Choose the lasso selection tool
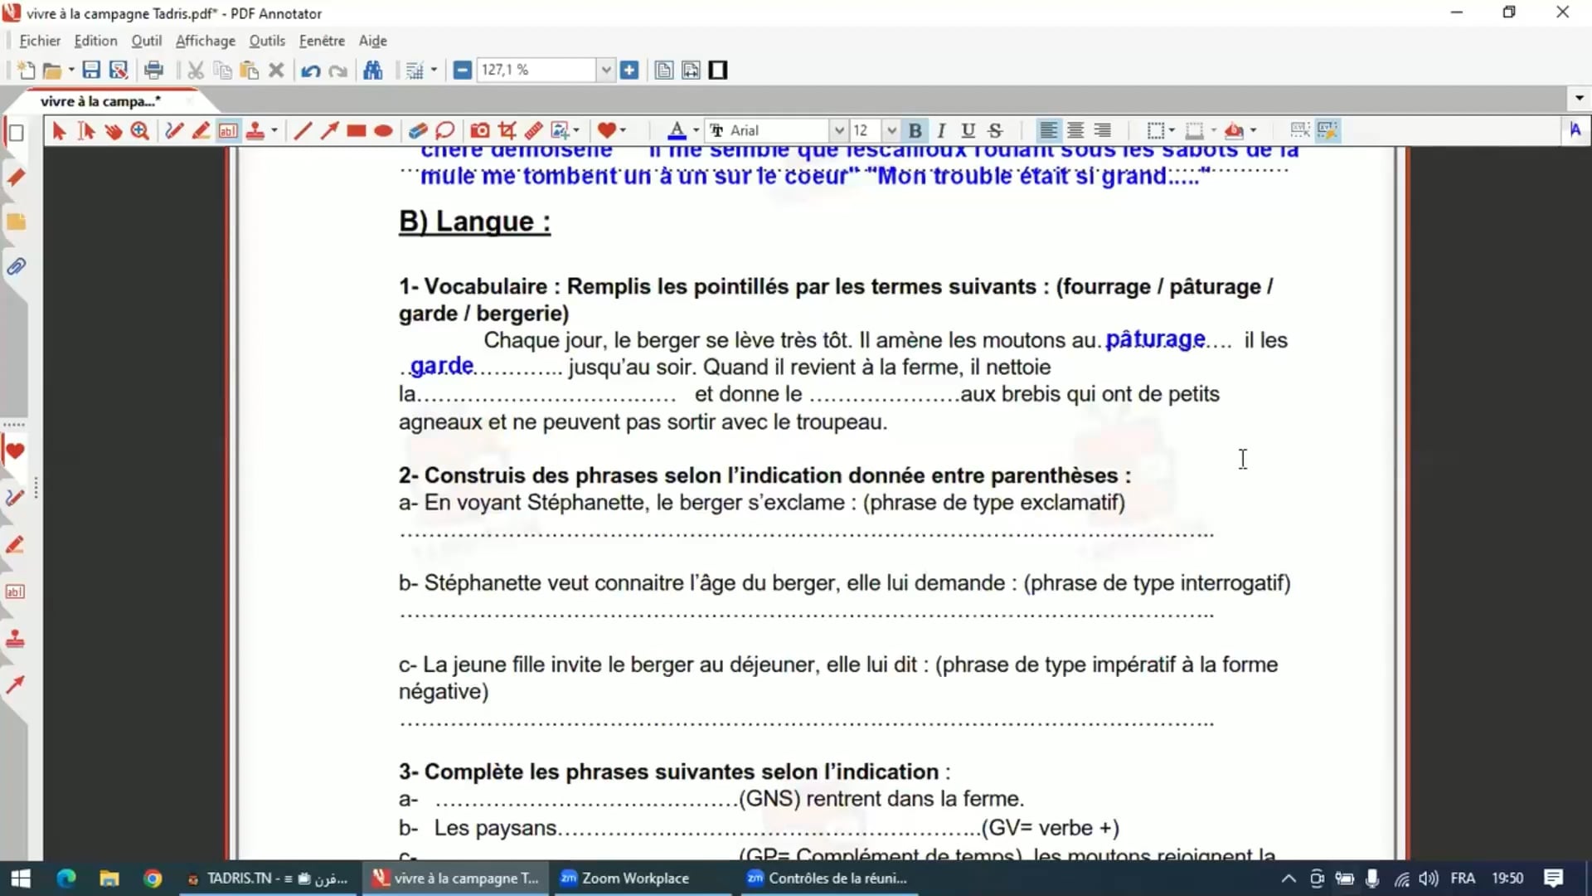The height and width of the screenshot is (896, 1592). [x=444, y=130]
